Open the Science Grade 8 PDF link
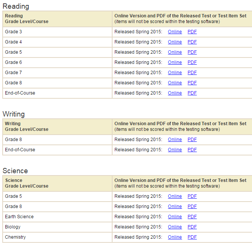 pyautogui.click(x=192, y=207)
